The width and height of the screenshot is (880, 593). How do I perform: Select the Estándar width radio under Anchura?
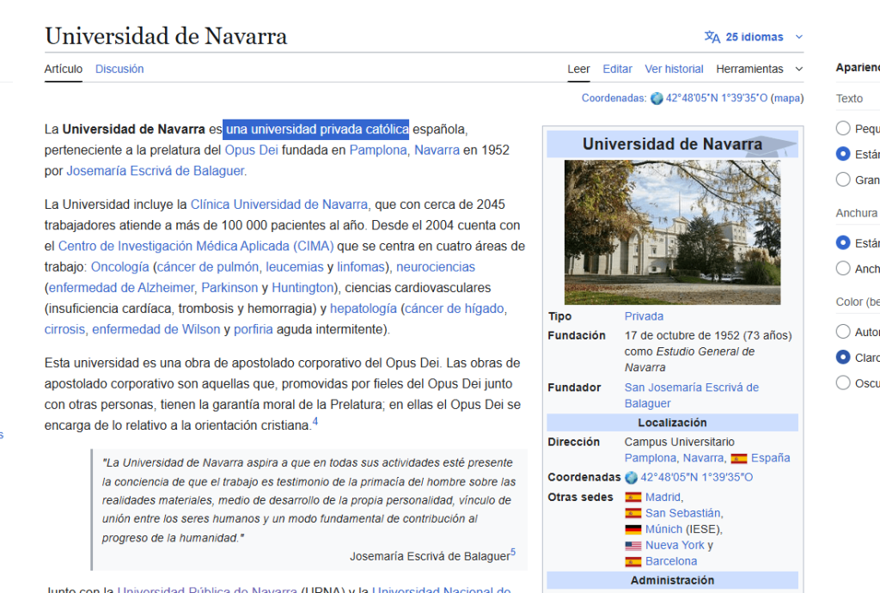pyautogui.click(x=843, y=242)
